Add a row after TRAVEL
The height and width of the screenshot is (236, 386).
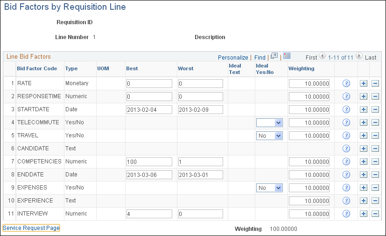pyautogui.click(x=363, y=135)
